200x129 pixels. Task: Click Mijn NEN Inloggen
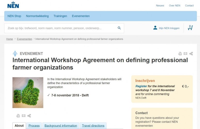169,28
